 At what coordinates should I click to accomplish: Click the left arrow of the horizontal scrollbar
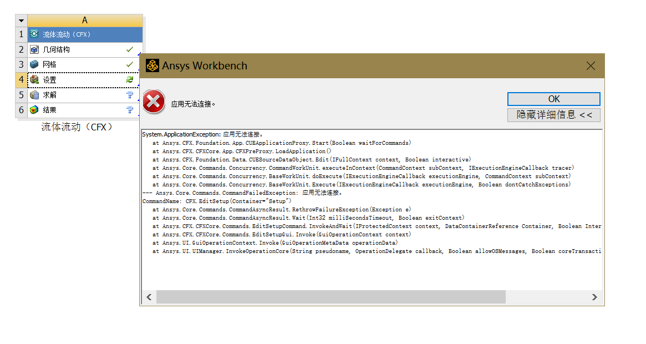[x=149, y=297]
